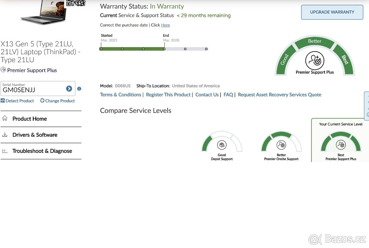
Task: Click the Product Home house icon
Action: pos(5,118)
